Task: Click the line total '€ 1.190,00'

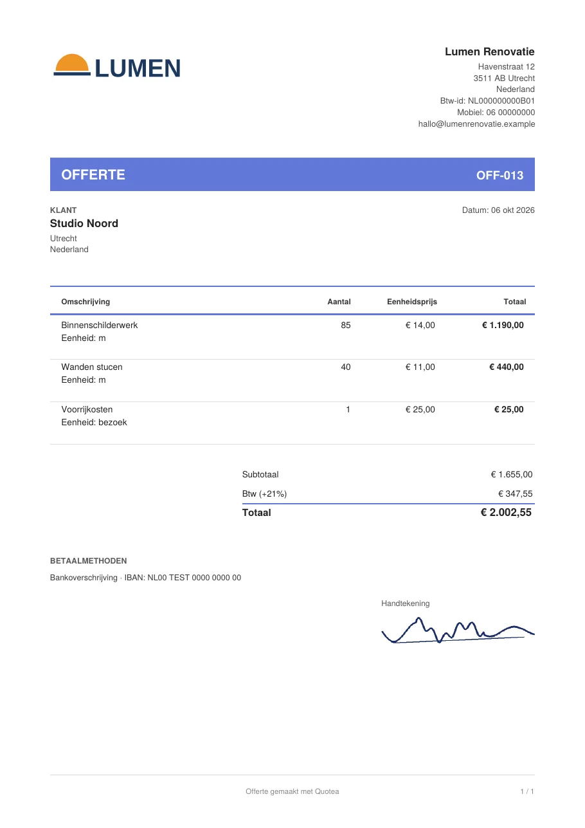Action: [503, 325]
